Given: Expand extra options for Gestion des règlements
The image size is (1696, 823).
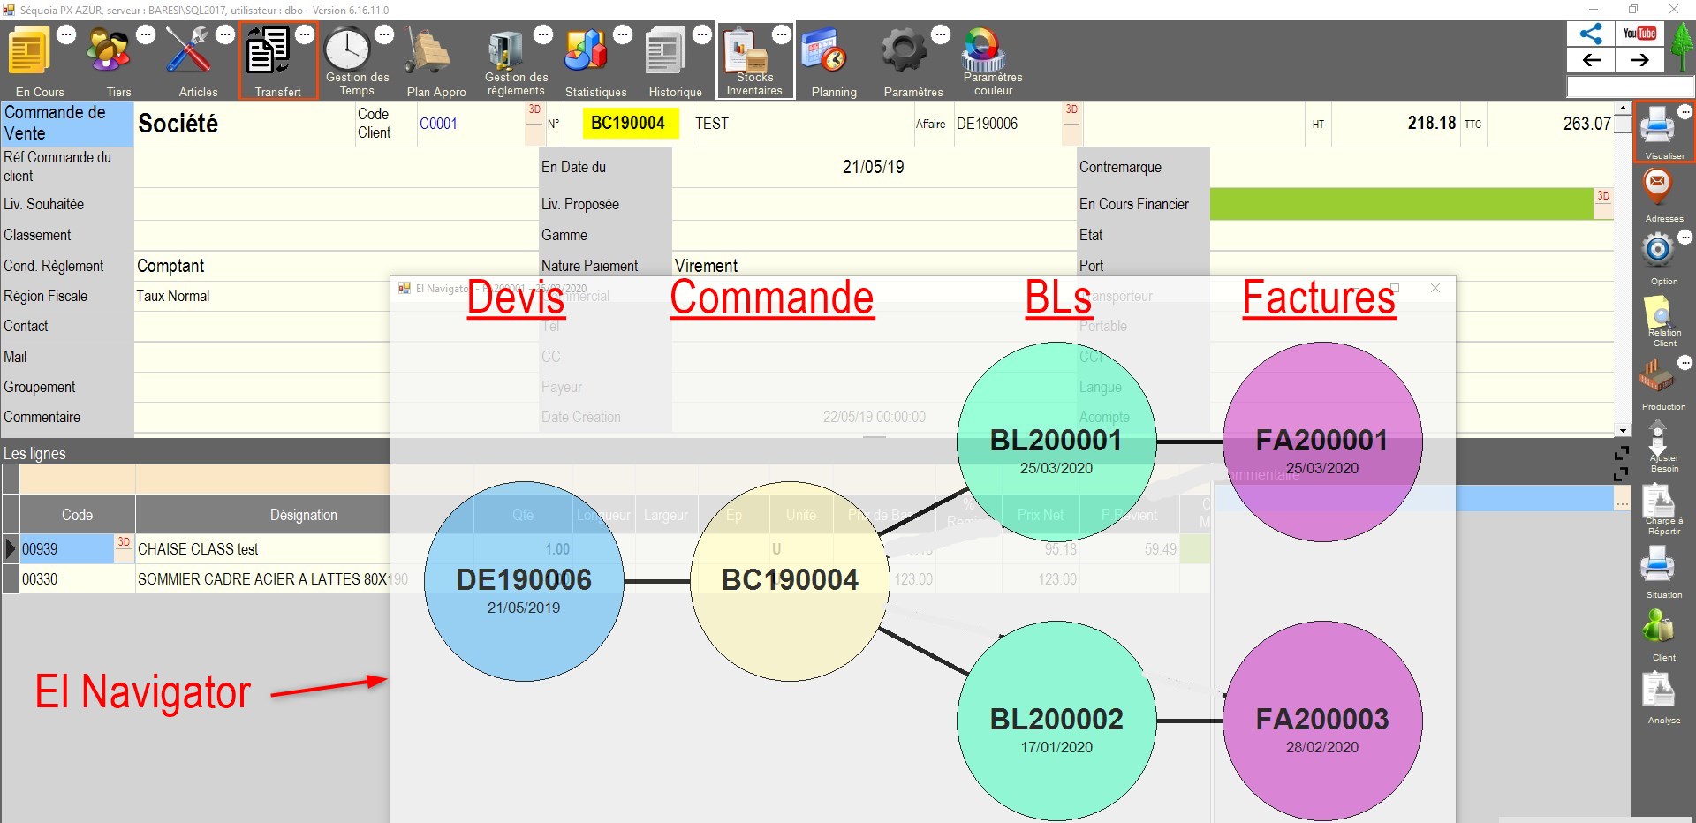Looking at the screenshot, I should click(x=544, y=33).
